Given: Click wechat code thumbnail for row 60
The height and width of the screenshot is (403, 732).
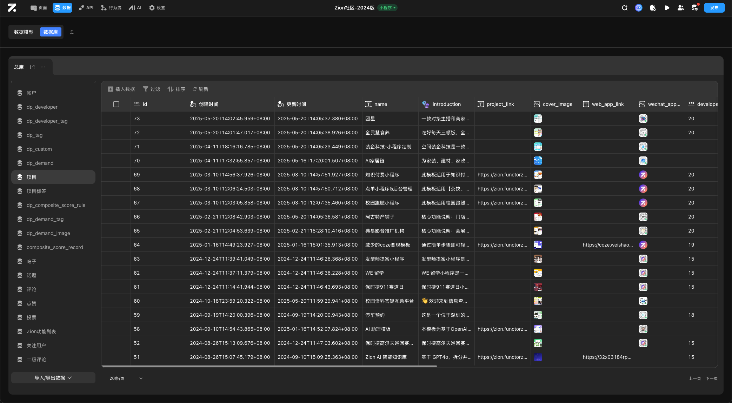Looking at the screenshot, I should (x=643, y=301).
